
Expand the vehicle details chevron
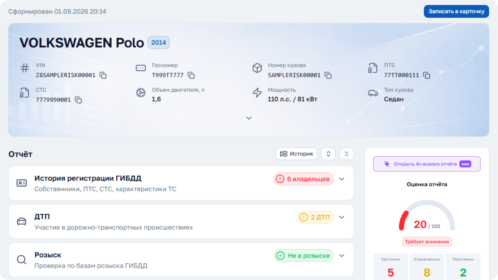click(x=249, y=118)
